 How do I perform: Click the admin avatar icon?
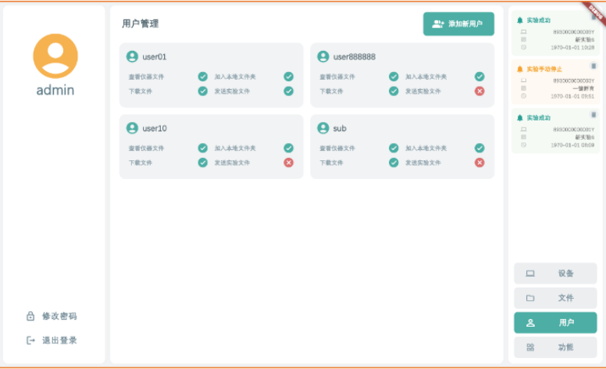pos(55,56)
